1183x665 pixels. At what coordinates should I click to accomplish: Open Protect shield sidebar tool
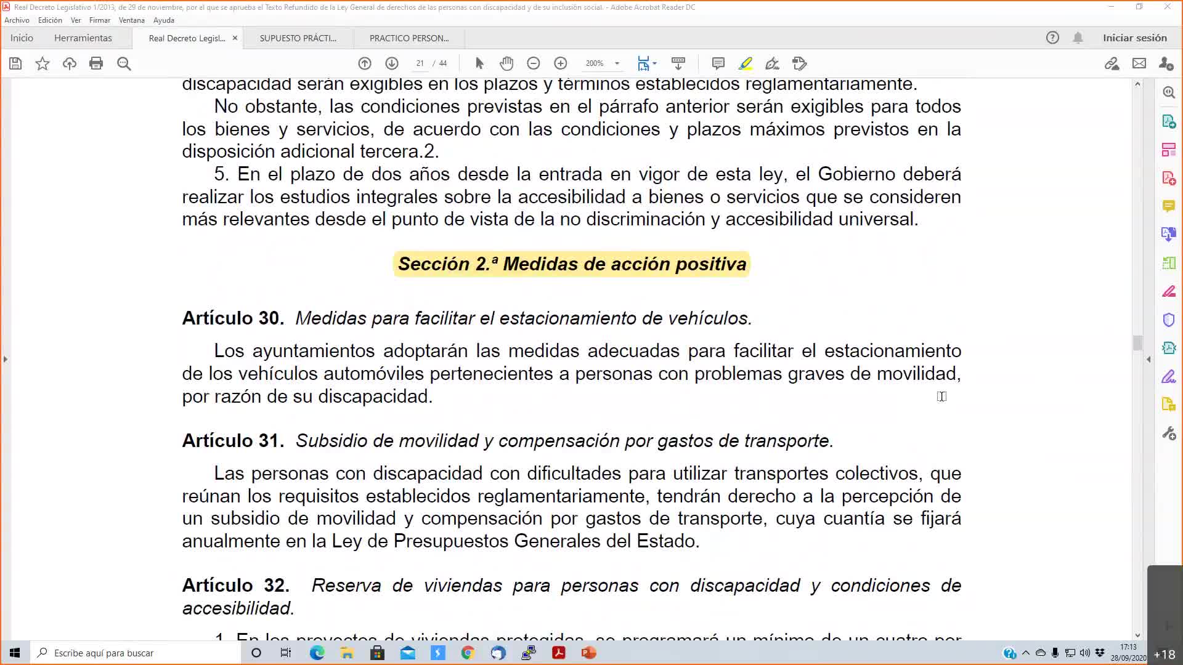[1169, 320]
